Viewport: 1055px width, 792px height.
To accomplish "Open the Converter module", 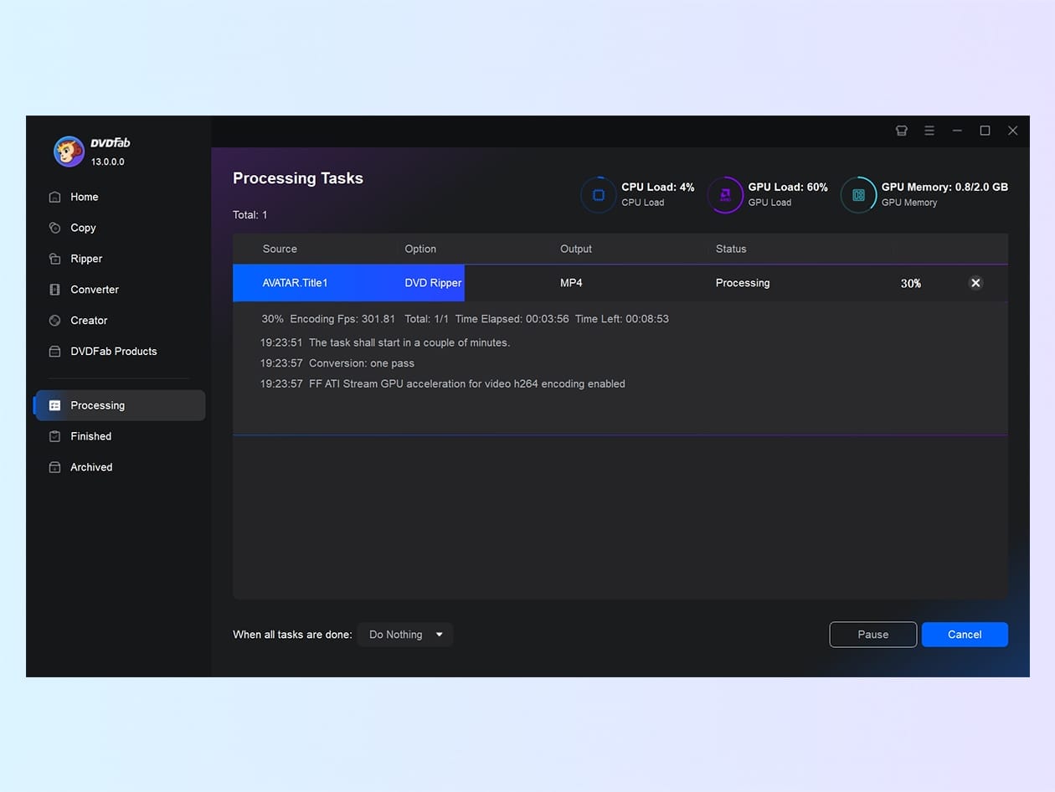I will [x=94, y=290].
